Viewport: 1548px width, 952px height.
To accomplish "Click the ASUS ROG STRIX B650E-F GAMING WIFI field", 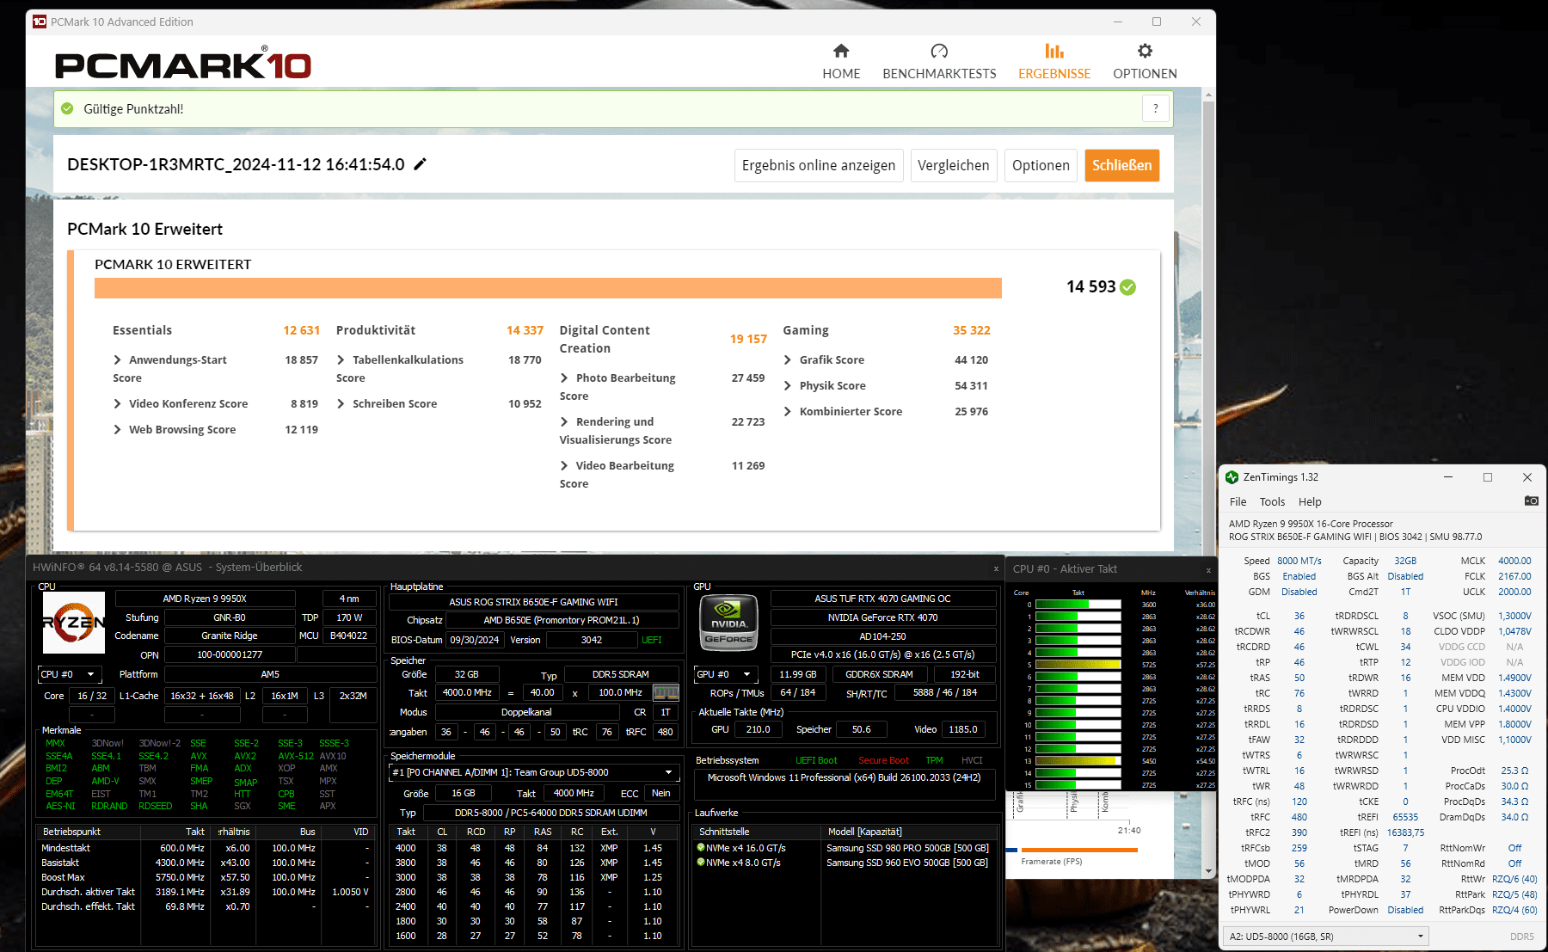I will (x=534, y=602).
